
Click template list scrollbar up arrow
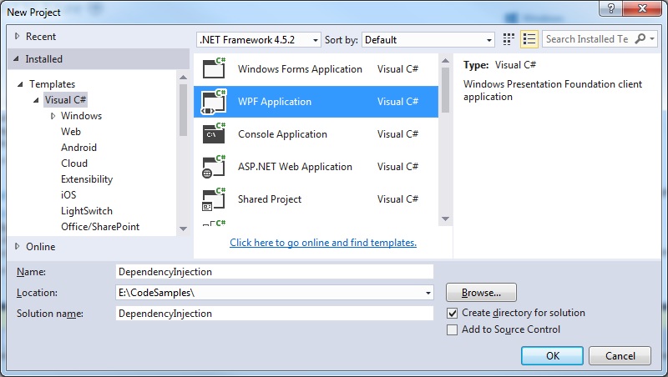[445, 61]
